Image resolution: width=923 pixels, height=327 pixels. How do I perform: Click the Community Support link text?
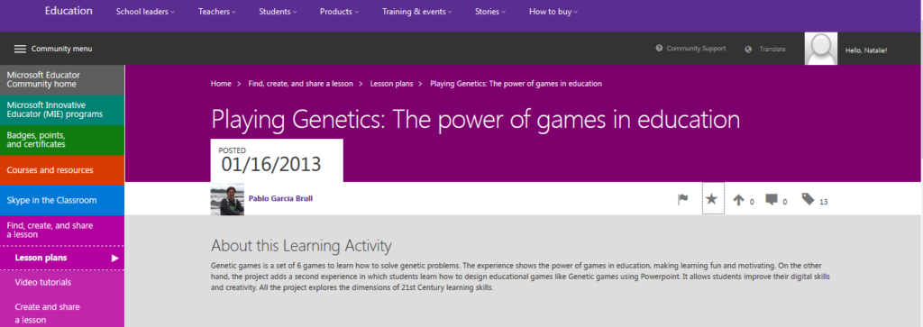696,49
